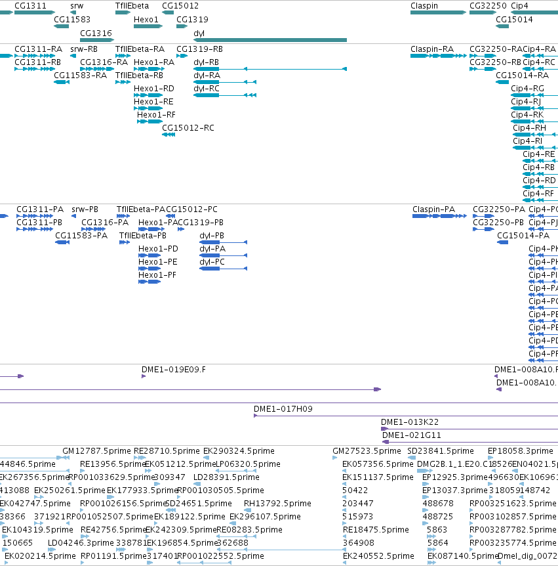Click transcript Hexo1-RD
The image size is (558, 566).
(148, 95)
